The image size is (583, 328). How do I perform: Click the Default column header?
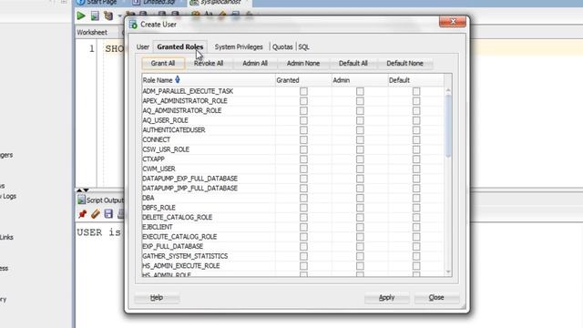415,80
